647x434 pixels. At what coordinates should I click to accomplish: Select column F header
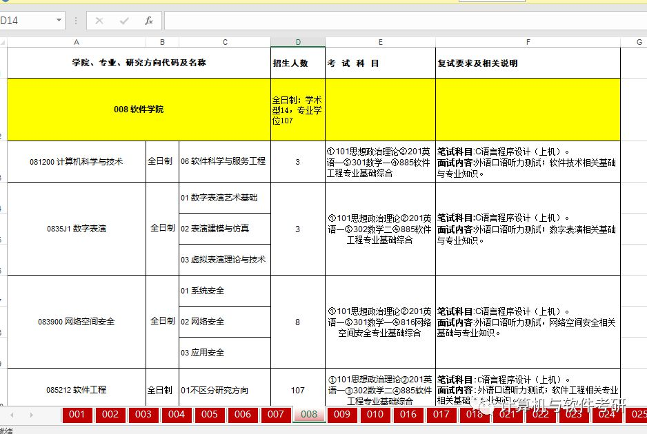(x=528, y=42)
